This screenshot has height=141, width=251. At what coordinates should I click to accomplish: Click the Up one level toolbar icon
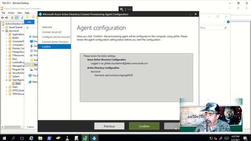[x=12, y=18]
